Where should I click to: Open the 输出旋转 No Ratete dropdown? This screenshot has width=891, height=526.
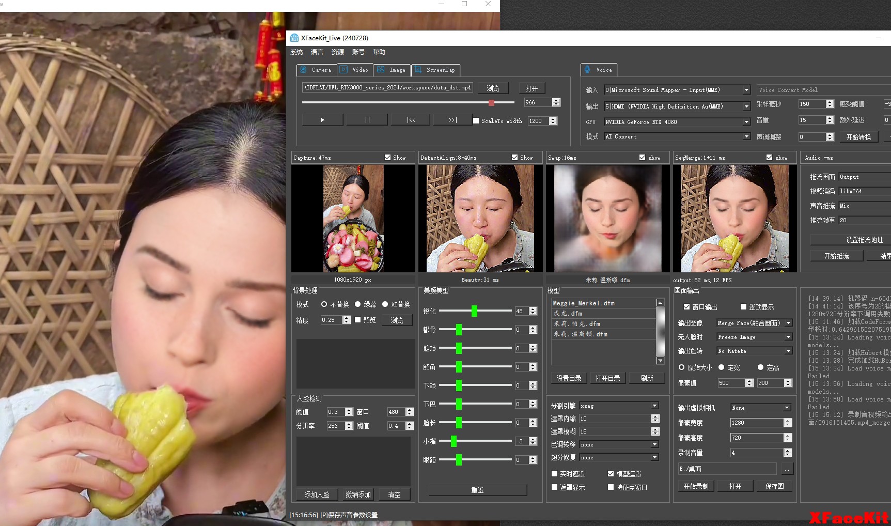pyautogui.click(x=754, y=351)
